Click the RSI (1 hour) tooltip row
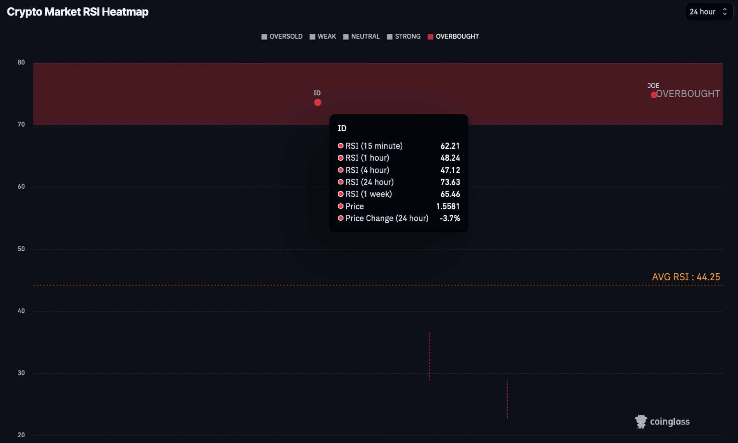The image size is (738, 443). pos(399,158)
